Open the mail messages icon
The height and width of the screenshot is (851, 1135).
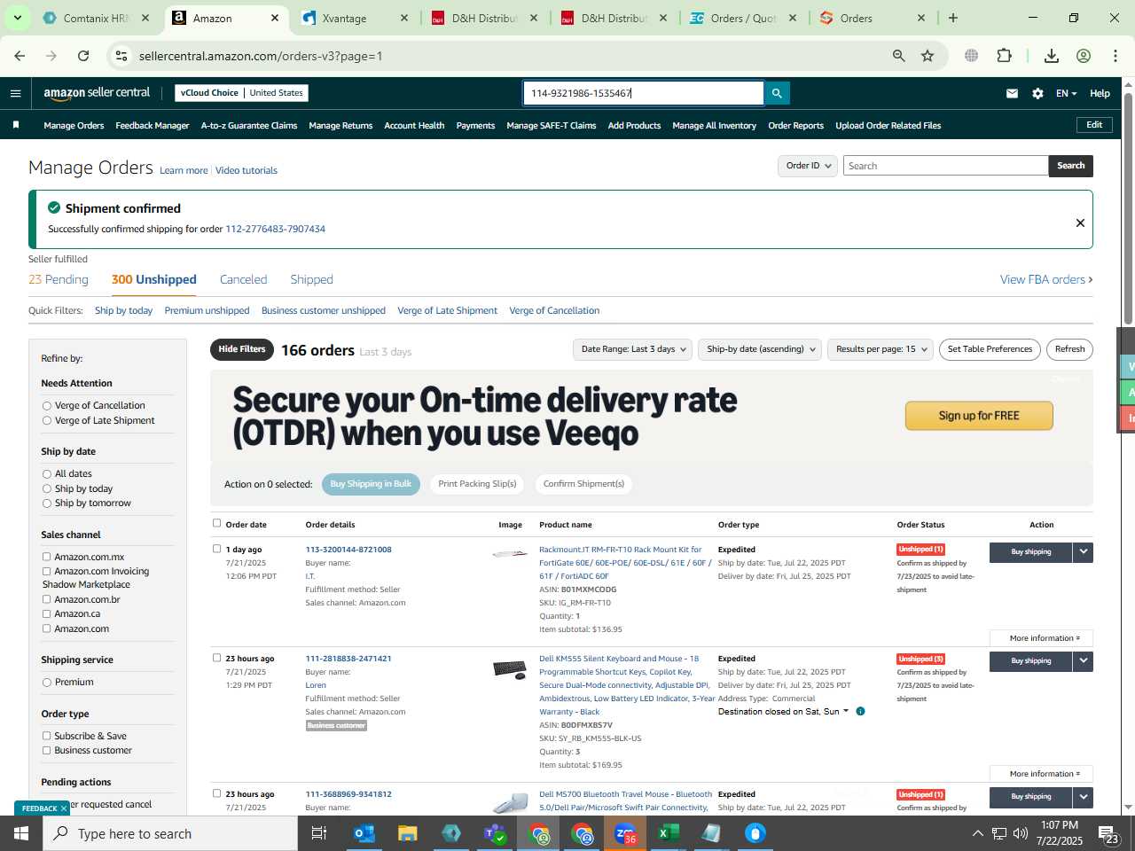1012,93
